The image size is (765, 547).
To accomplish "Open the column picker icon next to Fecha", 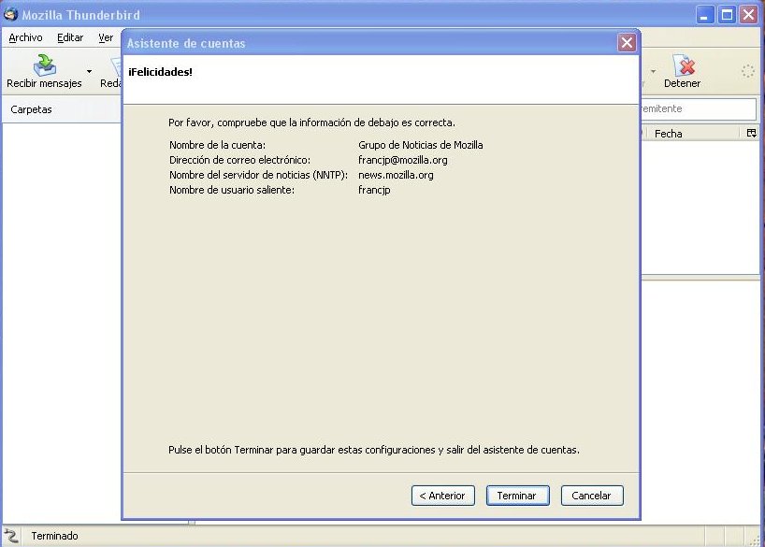I will (751, 133).
